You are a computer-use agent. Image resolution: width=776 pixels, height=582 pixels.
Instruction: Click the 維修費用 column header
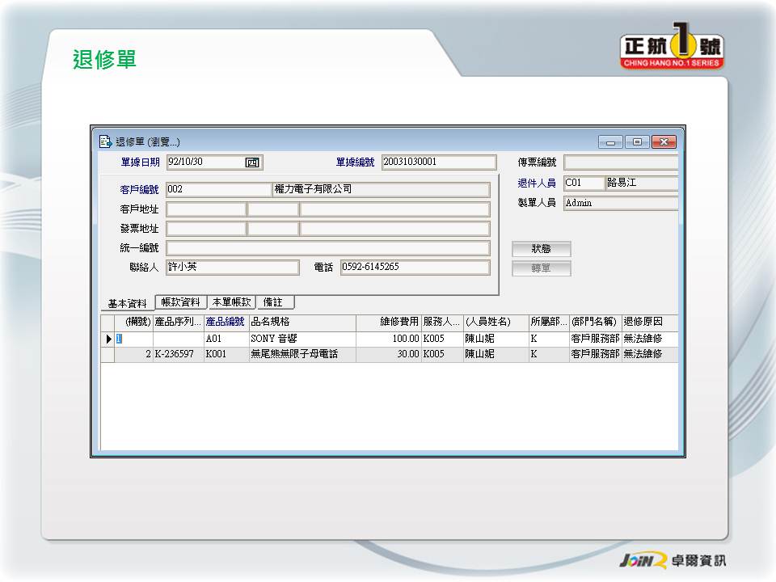tap(388, 322)
